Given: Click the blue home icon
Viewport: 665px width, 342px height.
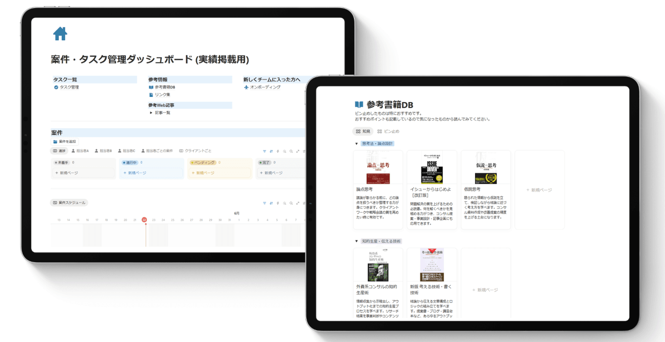Looking at the screenshot, I should tap(60, 34).
